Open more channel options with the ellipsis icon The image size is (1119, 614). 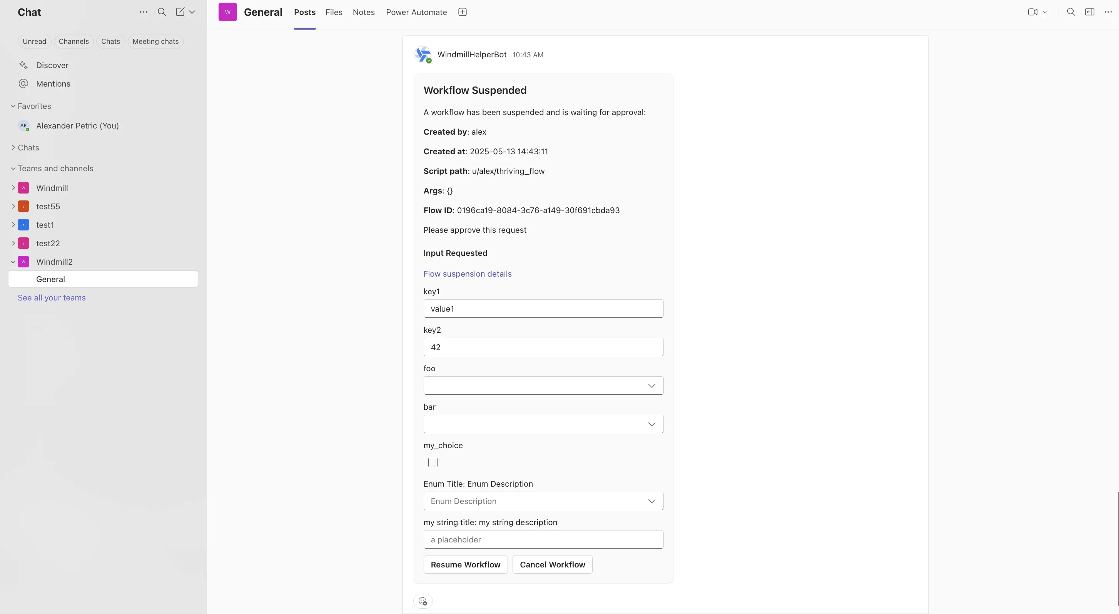pyautogui.click(x=1108, y=12)
